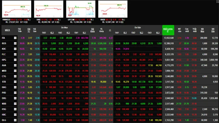Open grid icon for MBB row
The image size is (219, 123).
pyautogui.click(x=15, y=71)
